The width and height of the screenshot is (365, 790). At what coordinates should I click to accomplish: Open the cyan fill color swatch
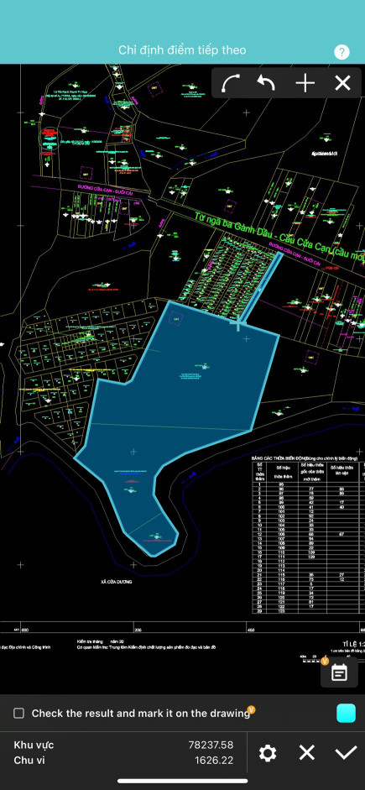(x=346, y=713)
